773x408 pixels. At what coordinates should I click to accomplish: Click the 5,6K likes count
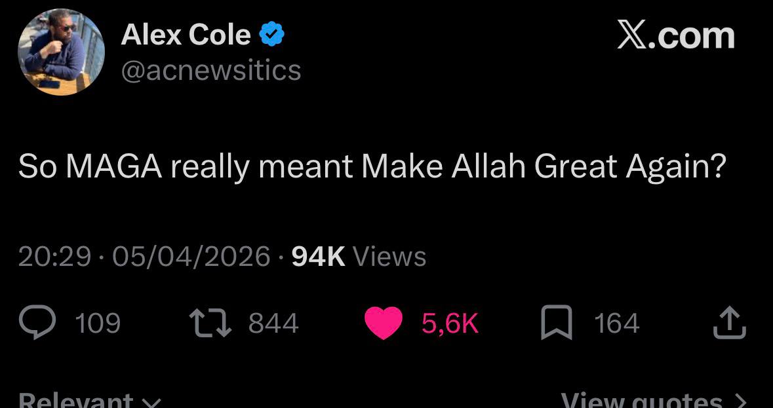pos(450,324)
